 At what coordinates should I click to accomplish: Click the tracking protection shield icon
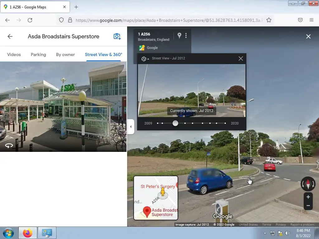coord(61,20)
